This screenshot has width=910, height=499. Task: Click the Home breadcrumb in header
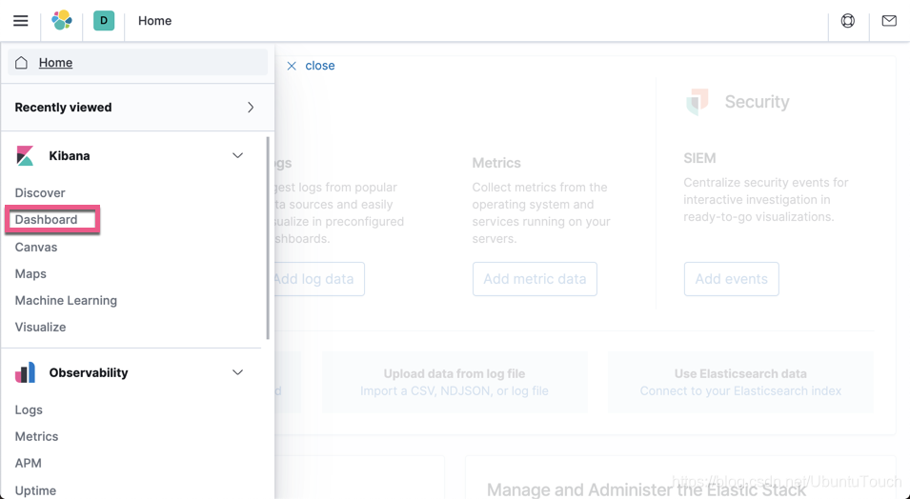click(x=155, y=21)
